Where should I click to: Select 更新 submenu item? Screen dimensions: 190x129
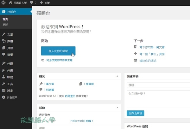pos(5,25)
